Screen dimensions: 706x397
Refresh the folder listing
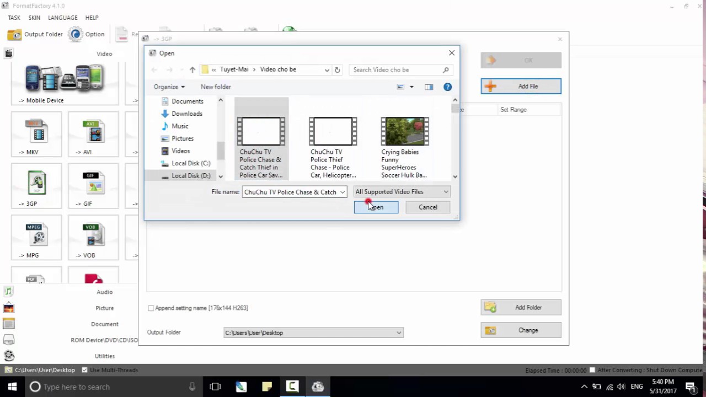338,70
